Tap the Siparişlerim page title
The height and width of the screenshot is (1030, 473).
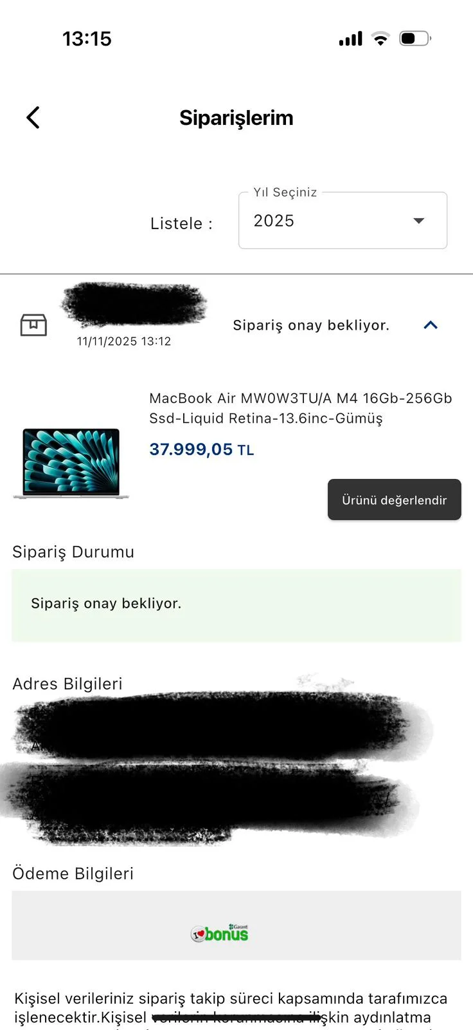(236, 118)
